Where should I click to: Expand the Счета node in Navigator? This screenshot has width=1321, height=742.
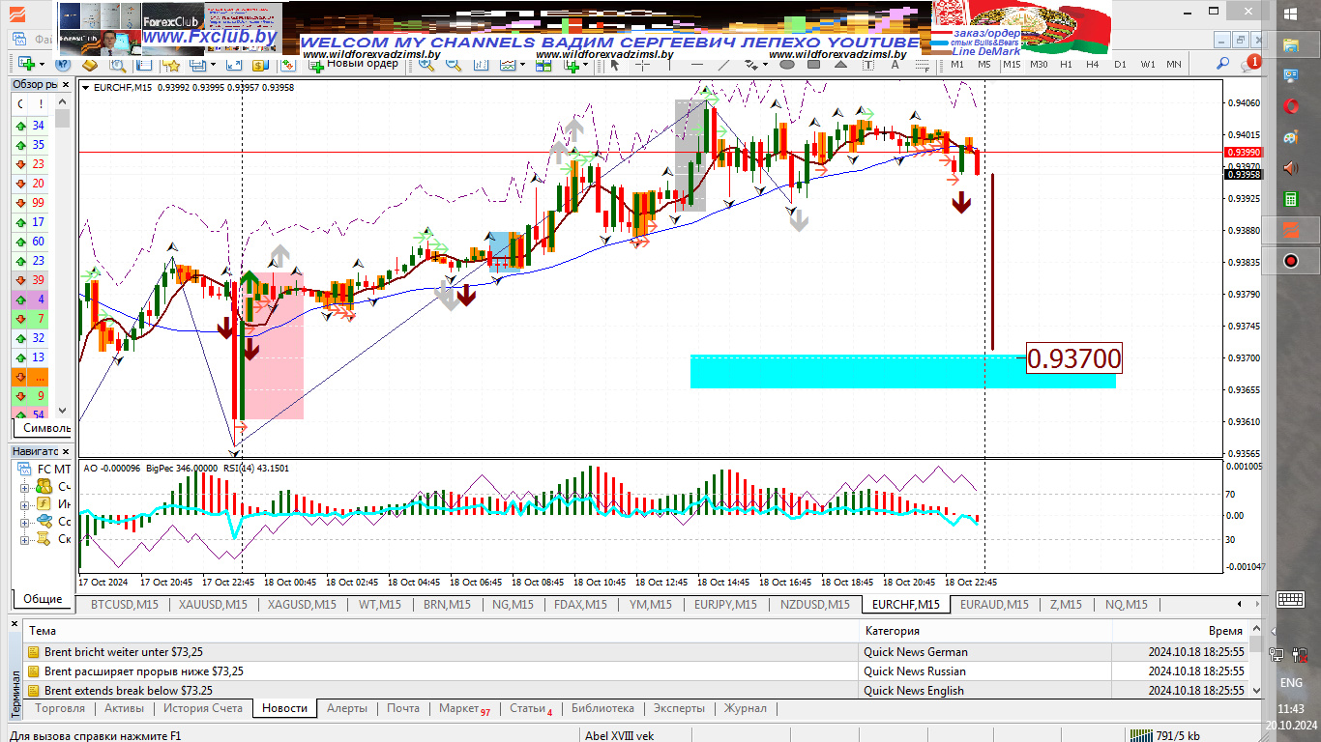(24, 487)
